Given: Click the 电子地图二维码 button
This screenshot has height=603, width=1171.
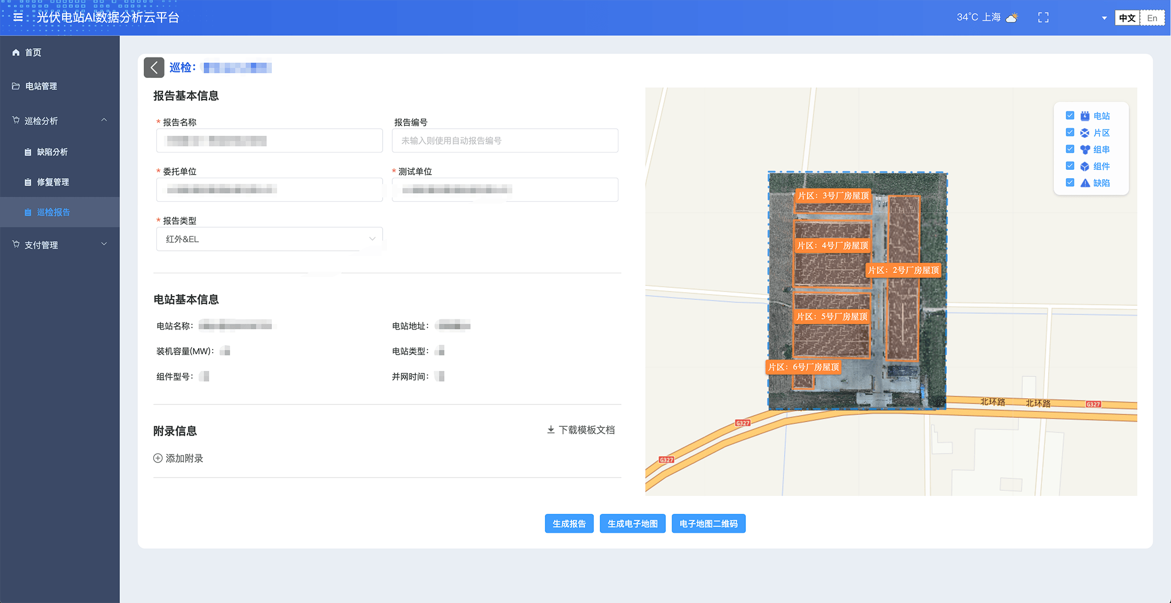Looking at the screenshot, I should click(708, 524).
